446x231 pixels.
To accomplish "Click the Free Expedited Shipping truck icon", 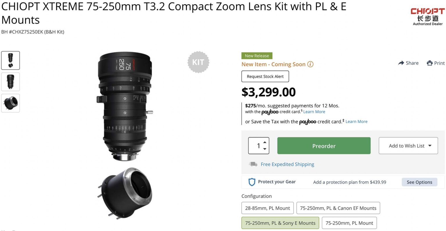I will pos(252,164).
